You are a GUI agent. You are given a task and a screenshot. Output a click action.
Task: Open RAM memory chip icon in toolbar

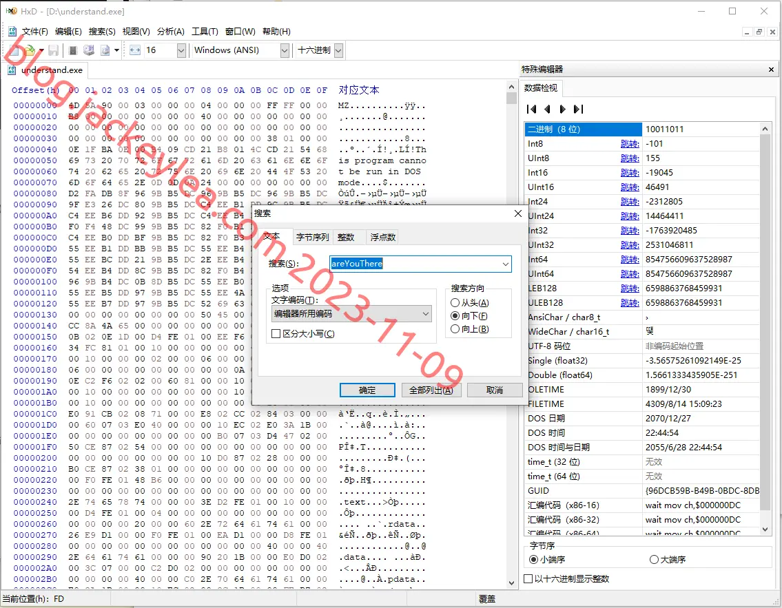[x=73, y=50]
